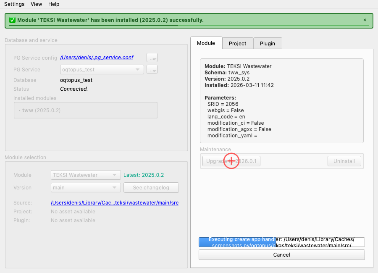
Task: Expand the PG Service dropdown
Action: [x=102, y=70]
